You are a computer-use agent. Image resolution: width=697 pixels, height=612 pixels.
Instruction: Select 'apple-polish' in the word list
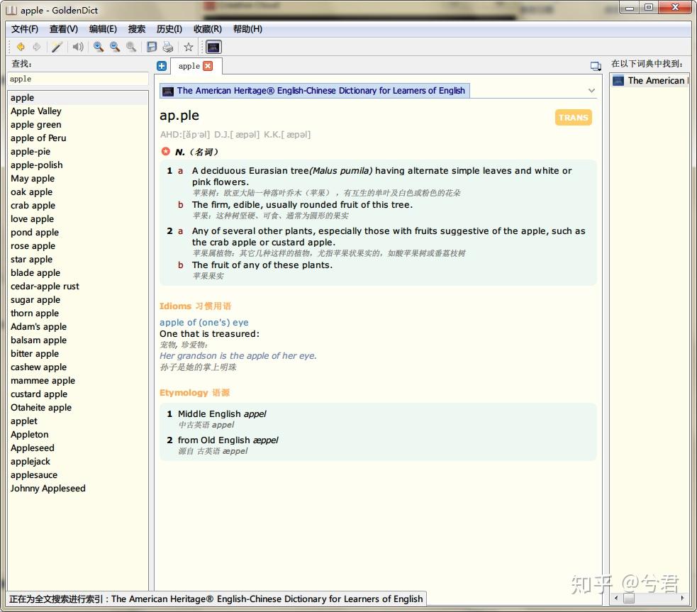[78, 165]
